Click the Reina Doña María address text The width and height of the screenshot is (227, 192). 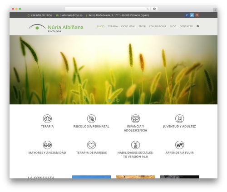pyautogui.click(x=119, y=15)
